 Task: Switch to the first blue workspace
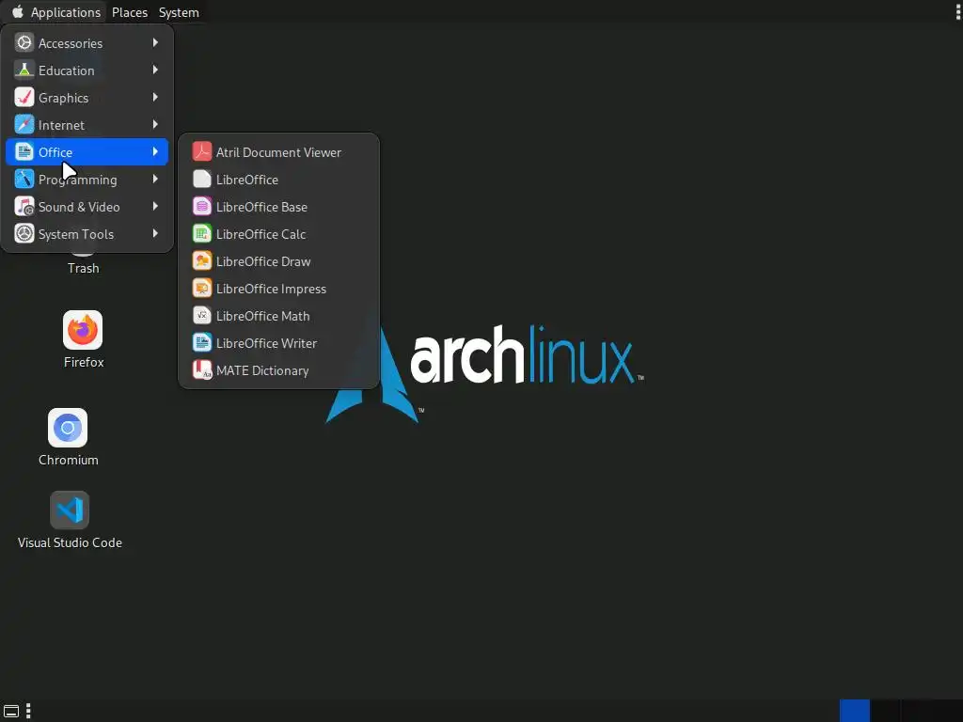click(854, 711)
